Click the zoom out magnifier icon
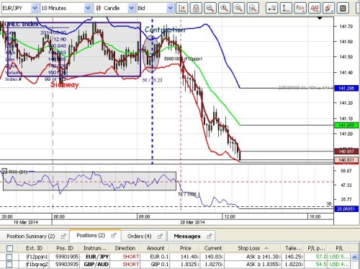Image resolution: width=360 pixels, height=269 pixels. pos(238,8)
